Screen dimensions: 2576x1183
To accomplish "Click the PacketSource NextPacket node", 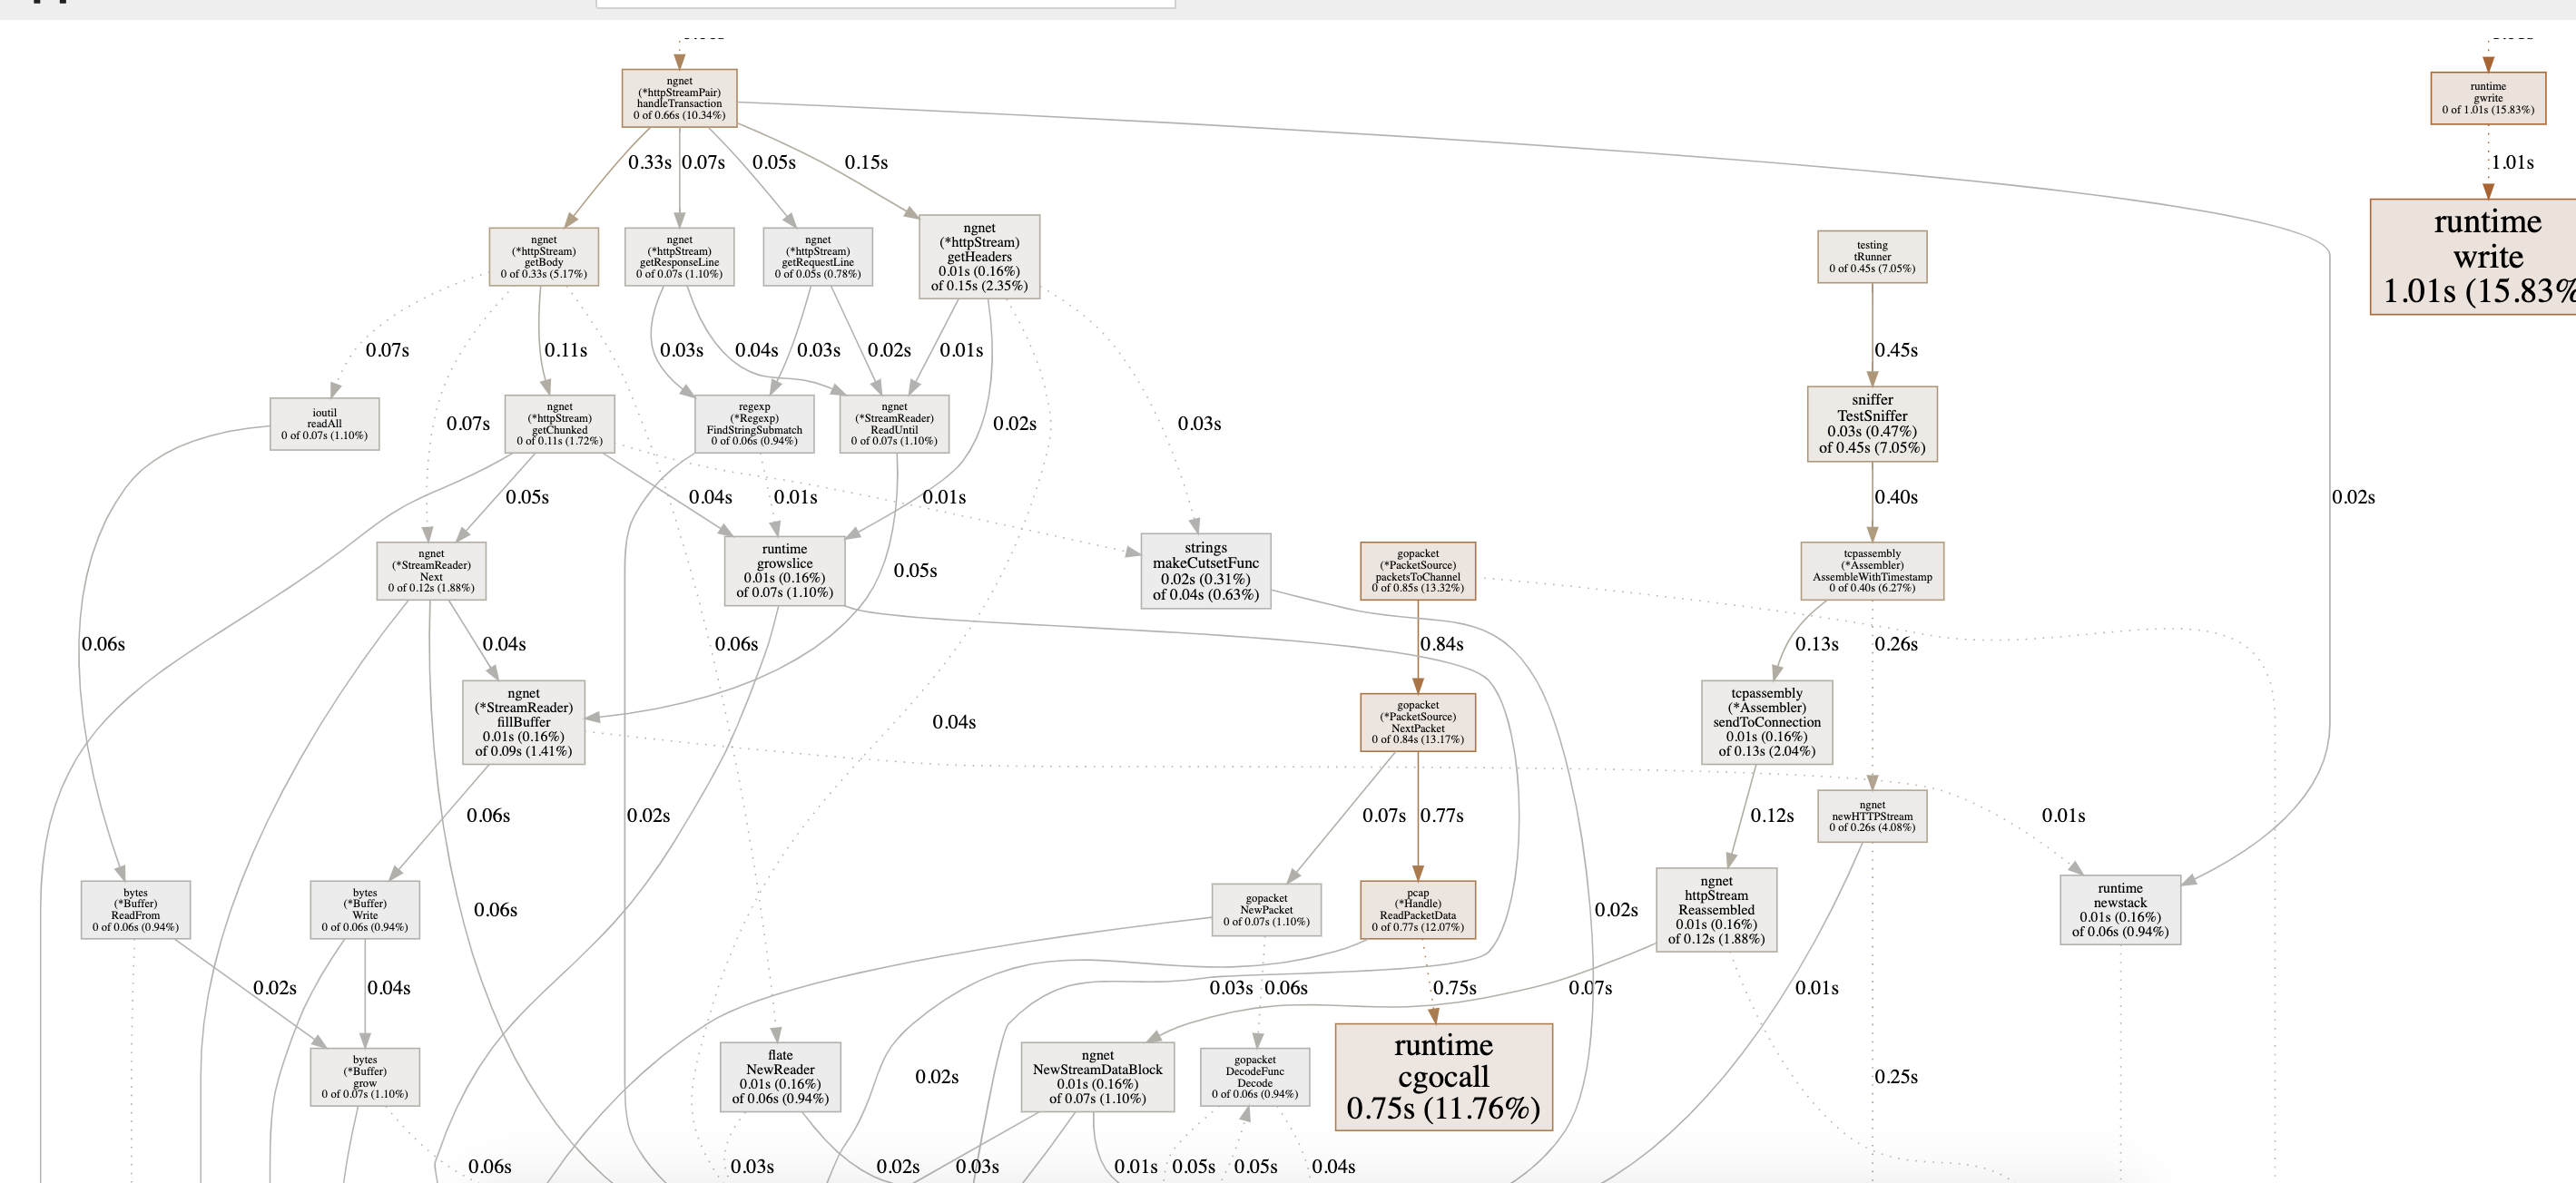I will coord(1418,722).
